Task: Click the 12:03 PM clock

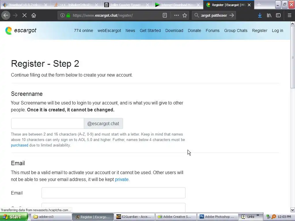Action: click(x=284, y=217)
